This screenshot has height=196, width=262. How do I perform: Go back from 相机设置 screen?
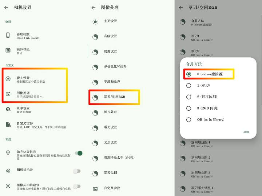point(6,7)
